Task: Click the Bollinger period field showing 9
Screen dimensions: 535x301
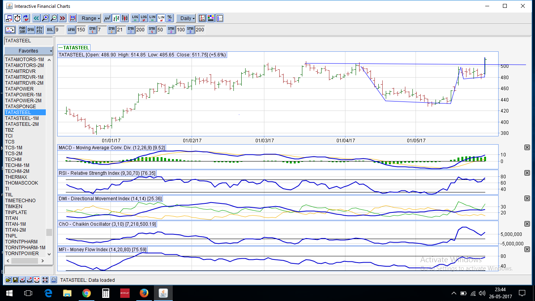Action: point(59,30)
